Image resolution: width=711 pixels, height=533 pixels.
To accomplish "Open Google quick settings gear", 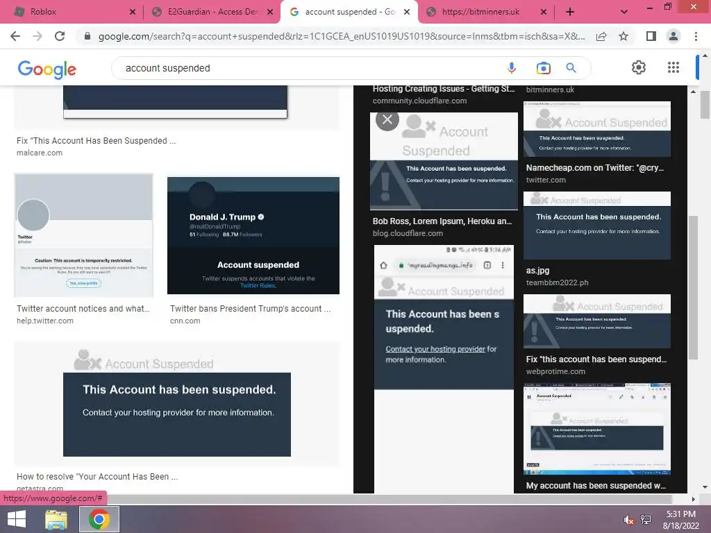I will 639,67.
